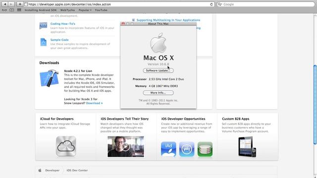Screen dimensions: 317x178
Task: Click the 2.53 GHz Intel Core 2 Duo value
Action: click(166, 79)
